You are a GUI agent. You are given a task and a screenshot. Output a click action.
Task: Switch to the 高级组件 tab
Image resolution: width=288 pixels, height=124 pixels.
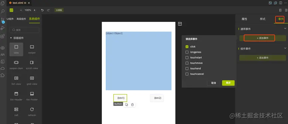[x=21, y=19]
